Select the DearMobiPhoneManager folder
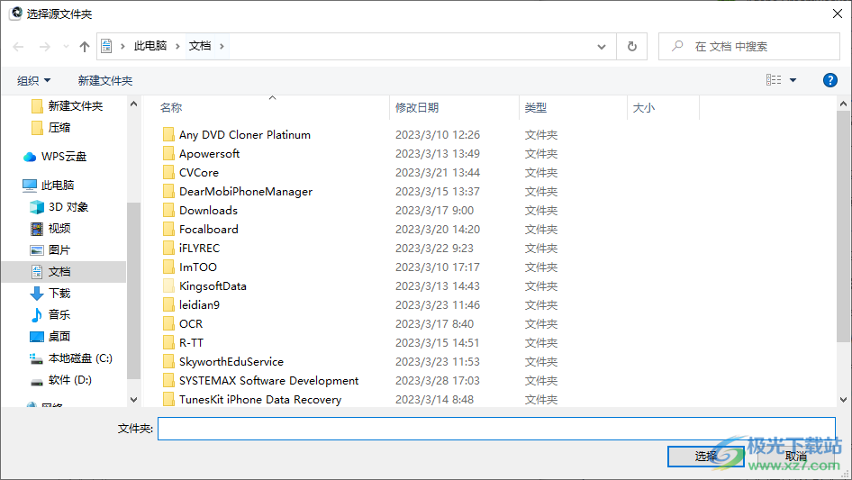The image size is (852, 480). 246,192
